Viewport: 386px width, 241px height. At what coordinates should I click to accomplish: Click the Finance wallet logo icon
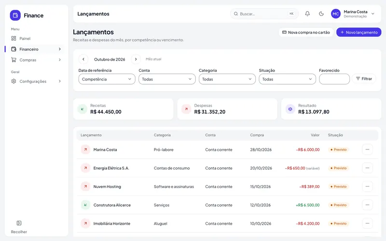(x=15, y=15)
